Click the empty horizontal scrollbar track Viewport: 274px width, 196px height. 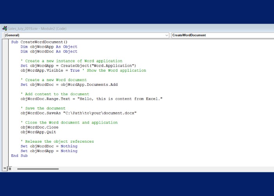pyautogui.click(x=157, y=169)
